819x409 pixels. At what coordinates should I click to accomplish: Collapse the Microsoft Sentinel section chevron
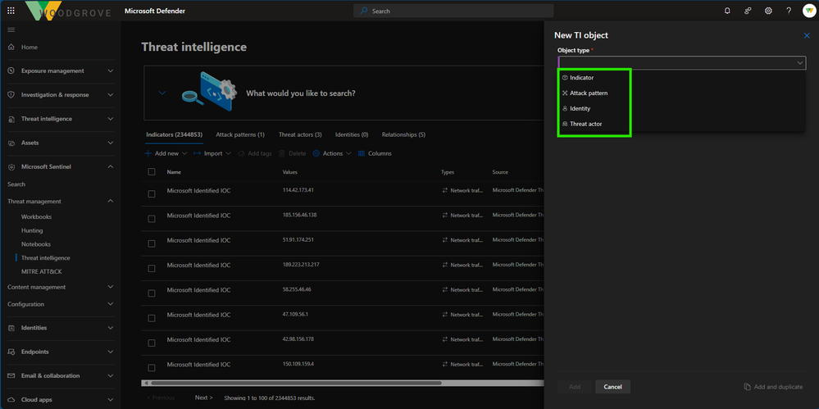(x=110, y=166)
